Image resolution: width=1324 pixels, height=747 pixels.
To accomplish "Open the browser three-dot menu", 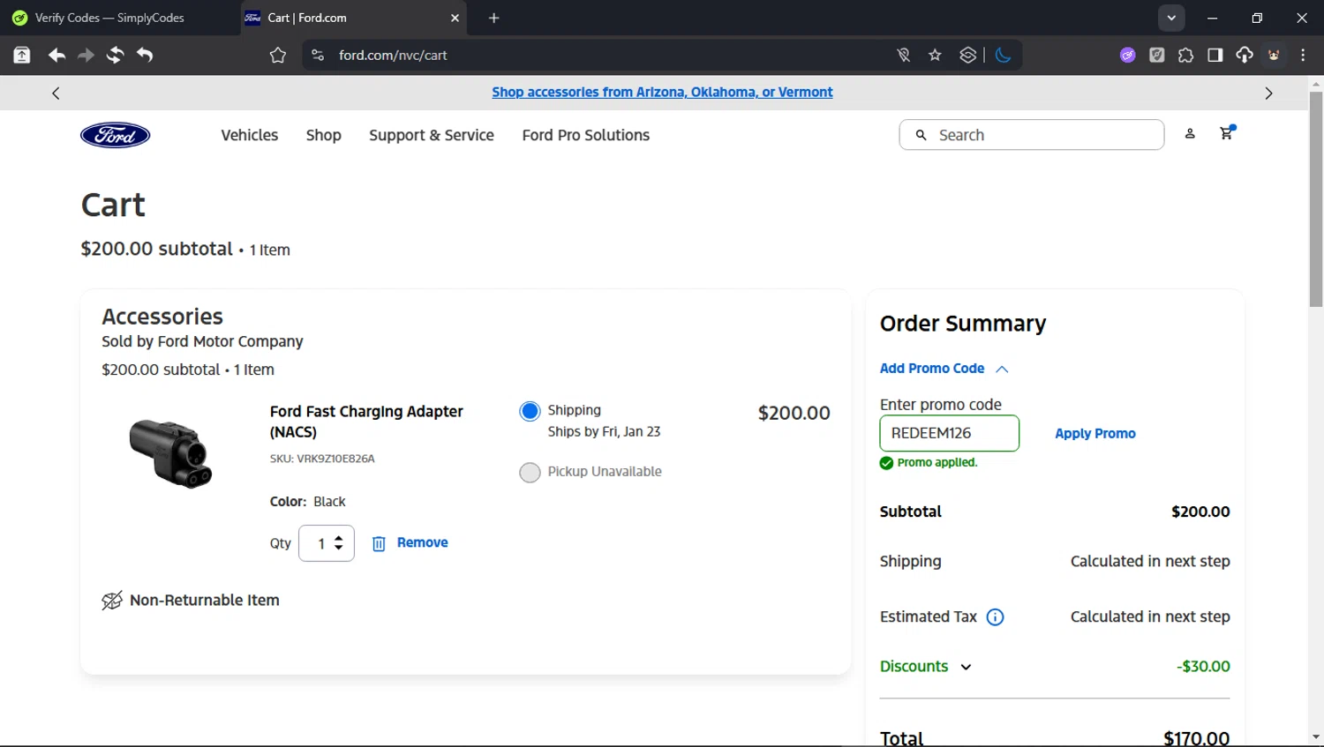I will [1303, 55].
